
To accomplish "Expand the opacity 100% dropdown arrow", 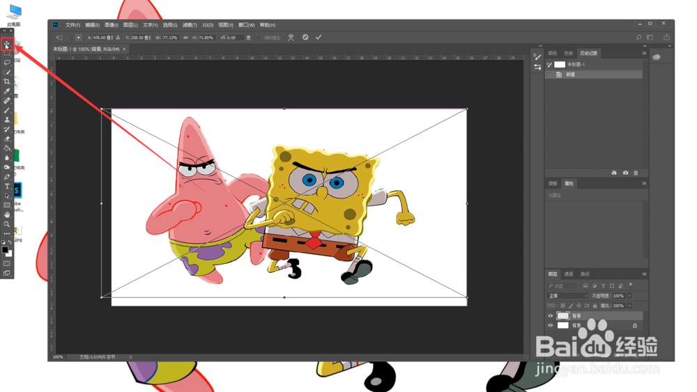I will (629, 296).
